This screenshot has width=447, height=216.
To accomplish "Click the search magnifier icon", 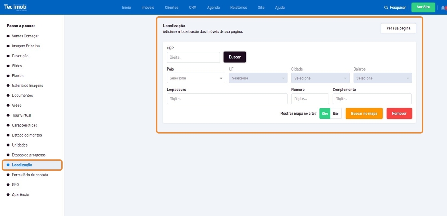I will [x=386, y=8].
